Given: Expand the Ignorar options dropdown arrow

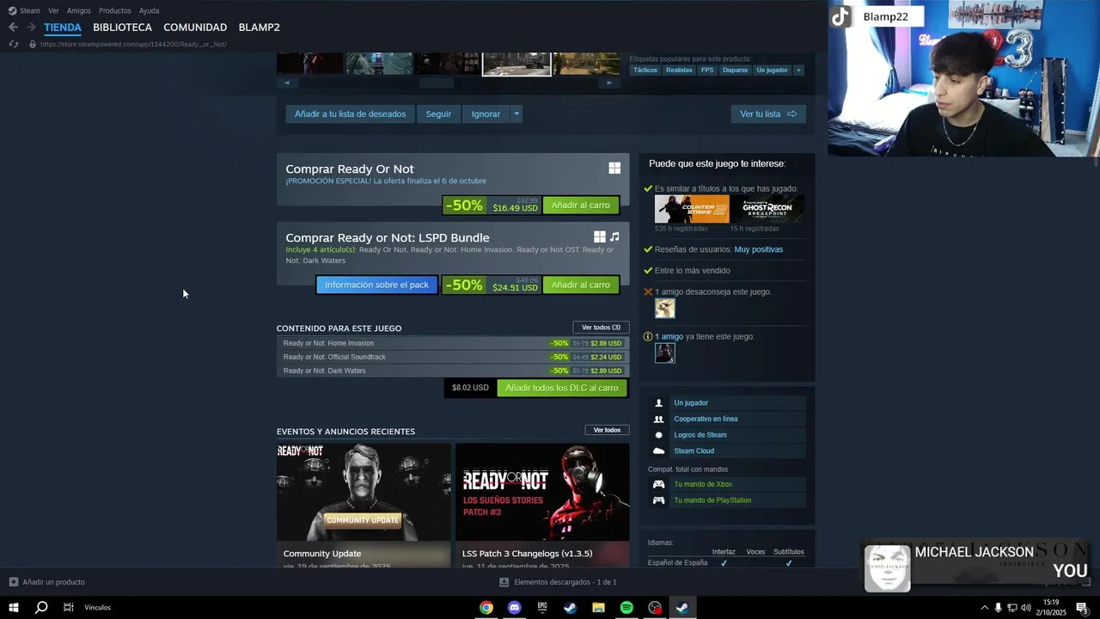Looking at the screenshot, I should coord(516,113).
